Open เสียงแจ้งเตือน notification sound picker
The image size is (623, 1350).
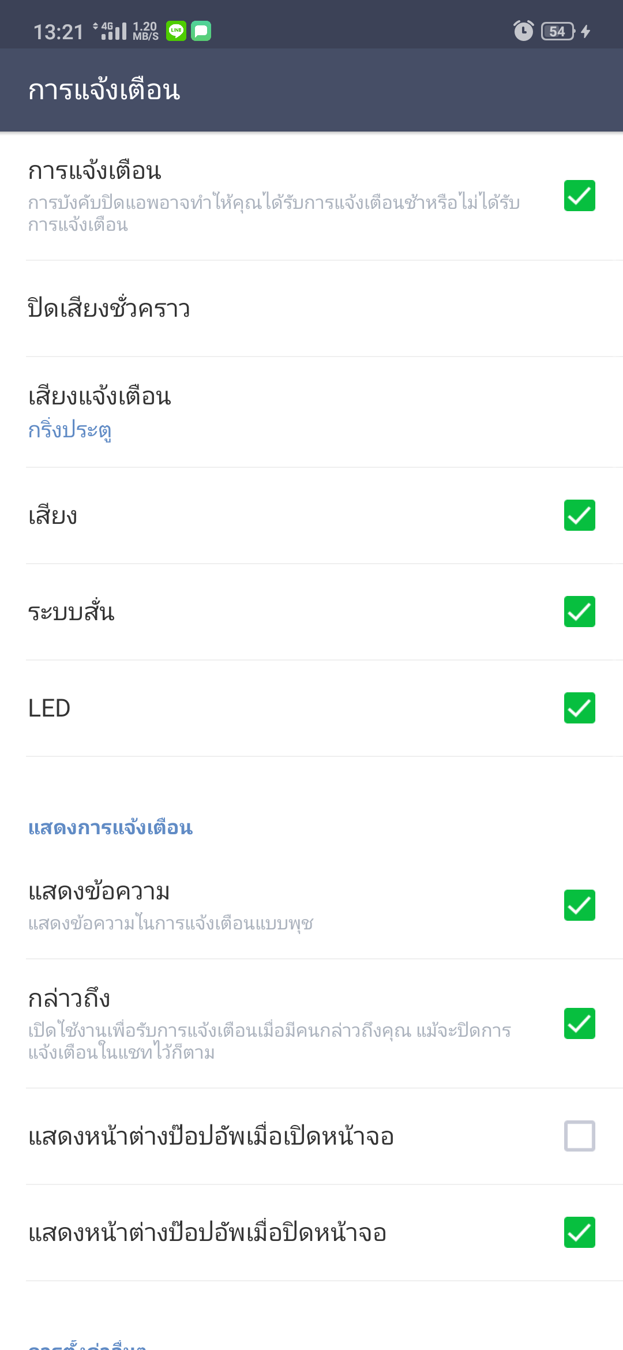100,397
